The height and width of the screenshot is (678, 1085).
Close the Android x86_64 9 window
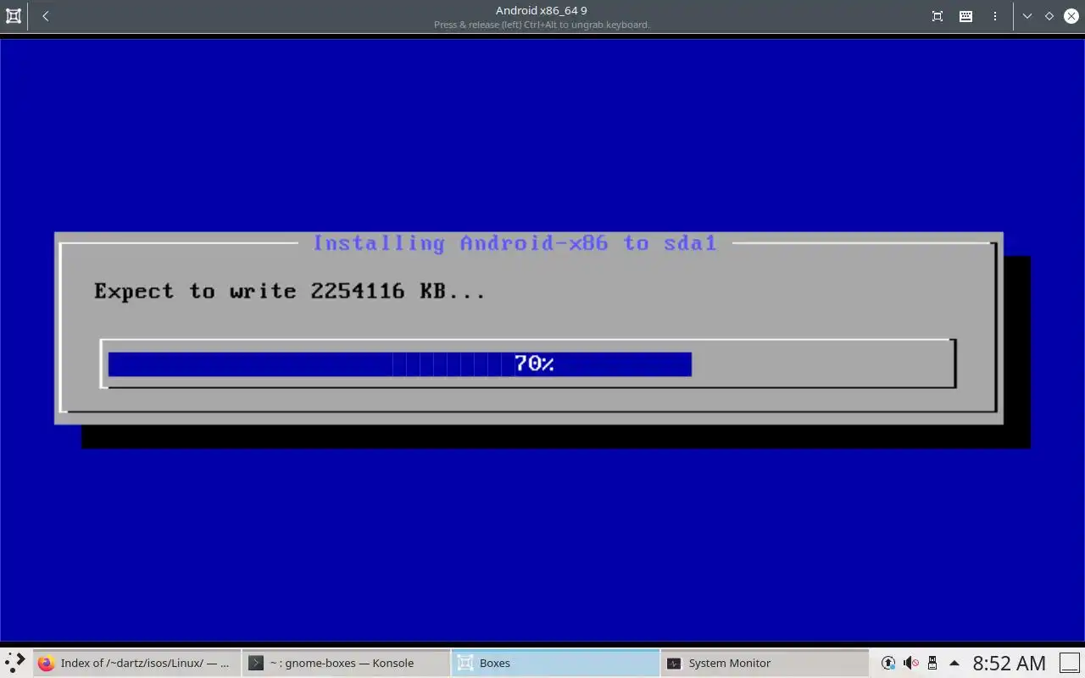coord(1071,16)
